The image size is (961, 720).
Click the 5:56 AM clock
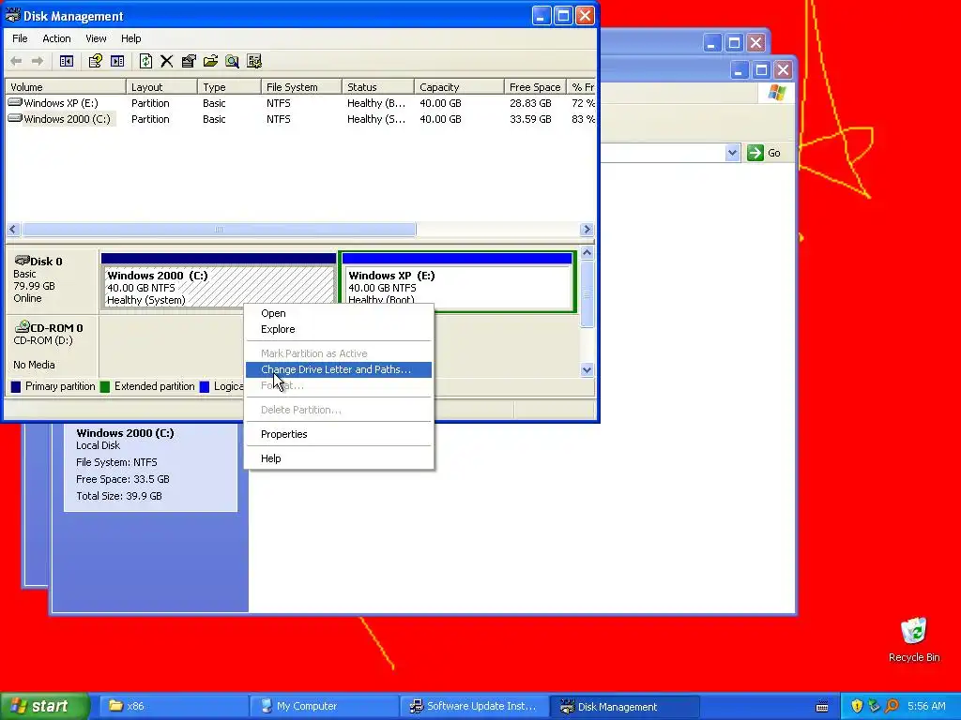click(926, 707)
